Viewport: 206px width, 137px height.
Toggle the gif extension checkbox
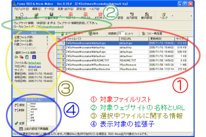[x=29, y=115]
